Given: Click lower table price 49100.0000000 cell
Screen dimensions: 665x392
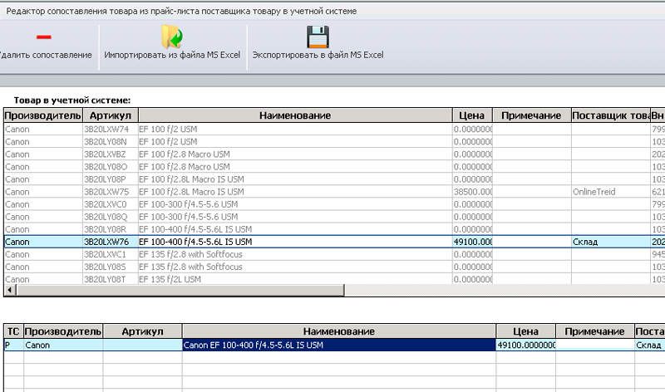Looking at the screenshot, I should [x=525, y=345].
